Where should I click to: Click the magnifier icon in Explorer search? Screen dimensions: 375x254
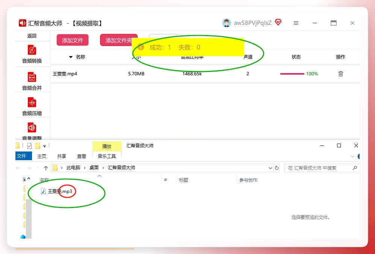pos(355,168)
